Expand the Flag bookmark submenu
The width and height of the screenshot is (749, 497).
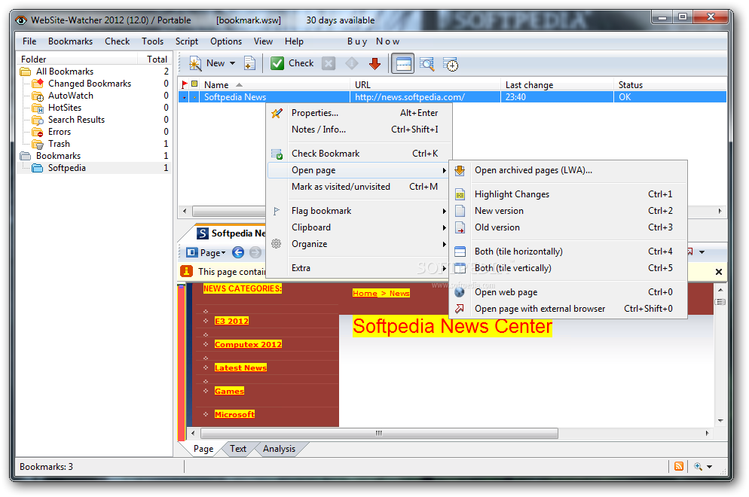tap(359, 211)
